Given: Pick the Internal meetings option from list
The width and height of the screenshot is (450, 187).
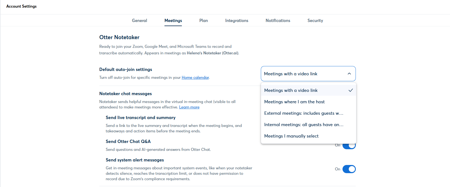Looking at the screenshot, I should [303, 124].
